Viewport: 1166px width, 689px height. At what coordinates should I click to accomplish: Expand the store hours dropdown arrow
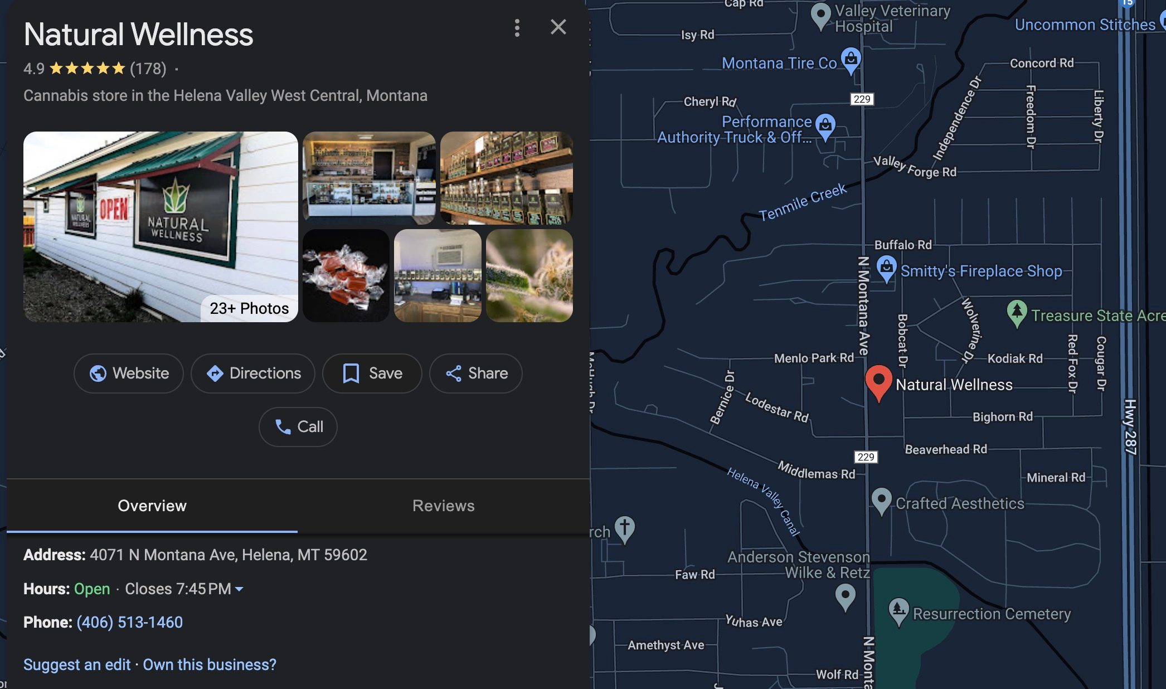[239, 589]
